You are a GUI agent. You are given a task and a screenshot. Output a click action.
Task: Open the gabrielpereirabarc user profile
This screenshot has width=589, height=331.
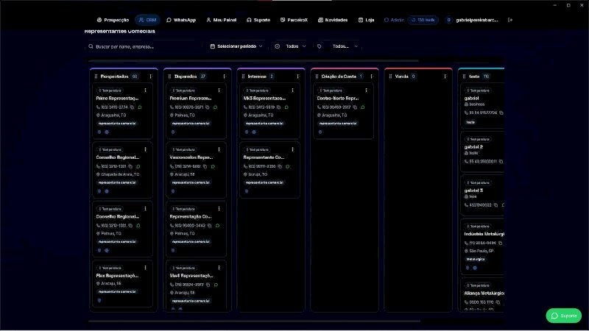(473, 20)
